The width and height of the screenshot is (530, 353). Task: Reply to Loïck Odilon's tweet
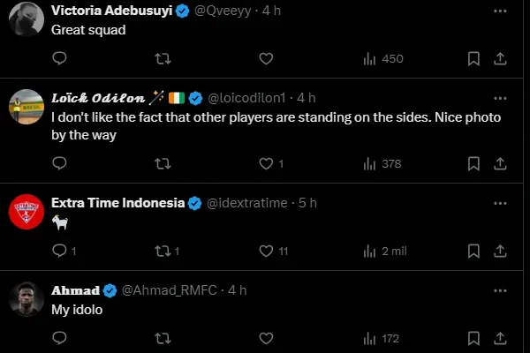(x=60, y=163)
